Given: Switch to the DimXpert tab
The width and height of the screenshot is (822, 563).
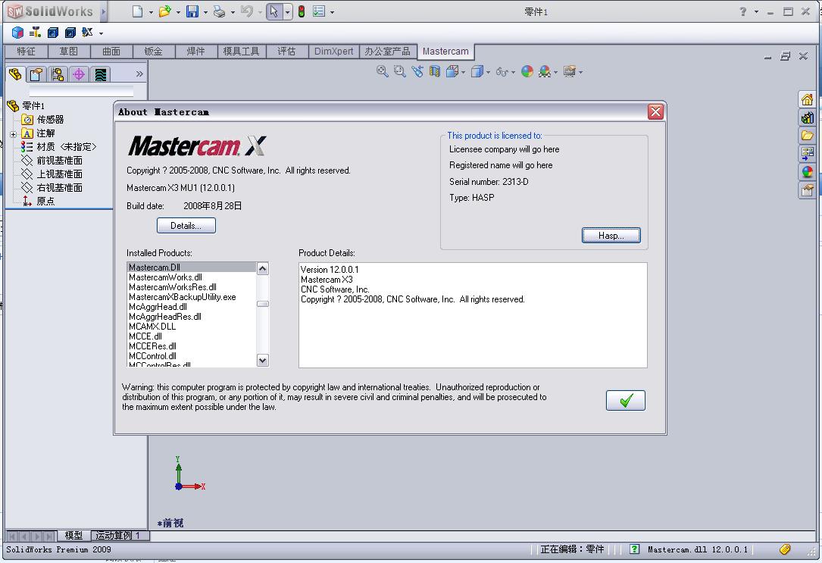Looking at the screenshot, I should click(x=334, y=52).
